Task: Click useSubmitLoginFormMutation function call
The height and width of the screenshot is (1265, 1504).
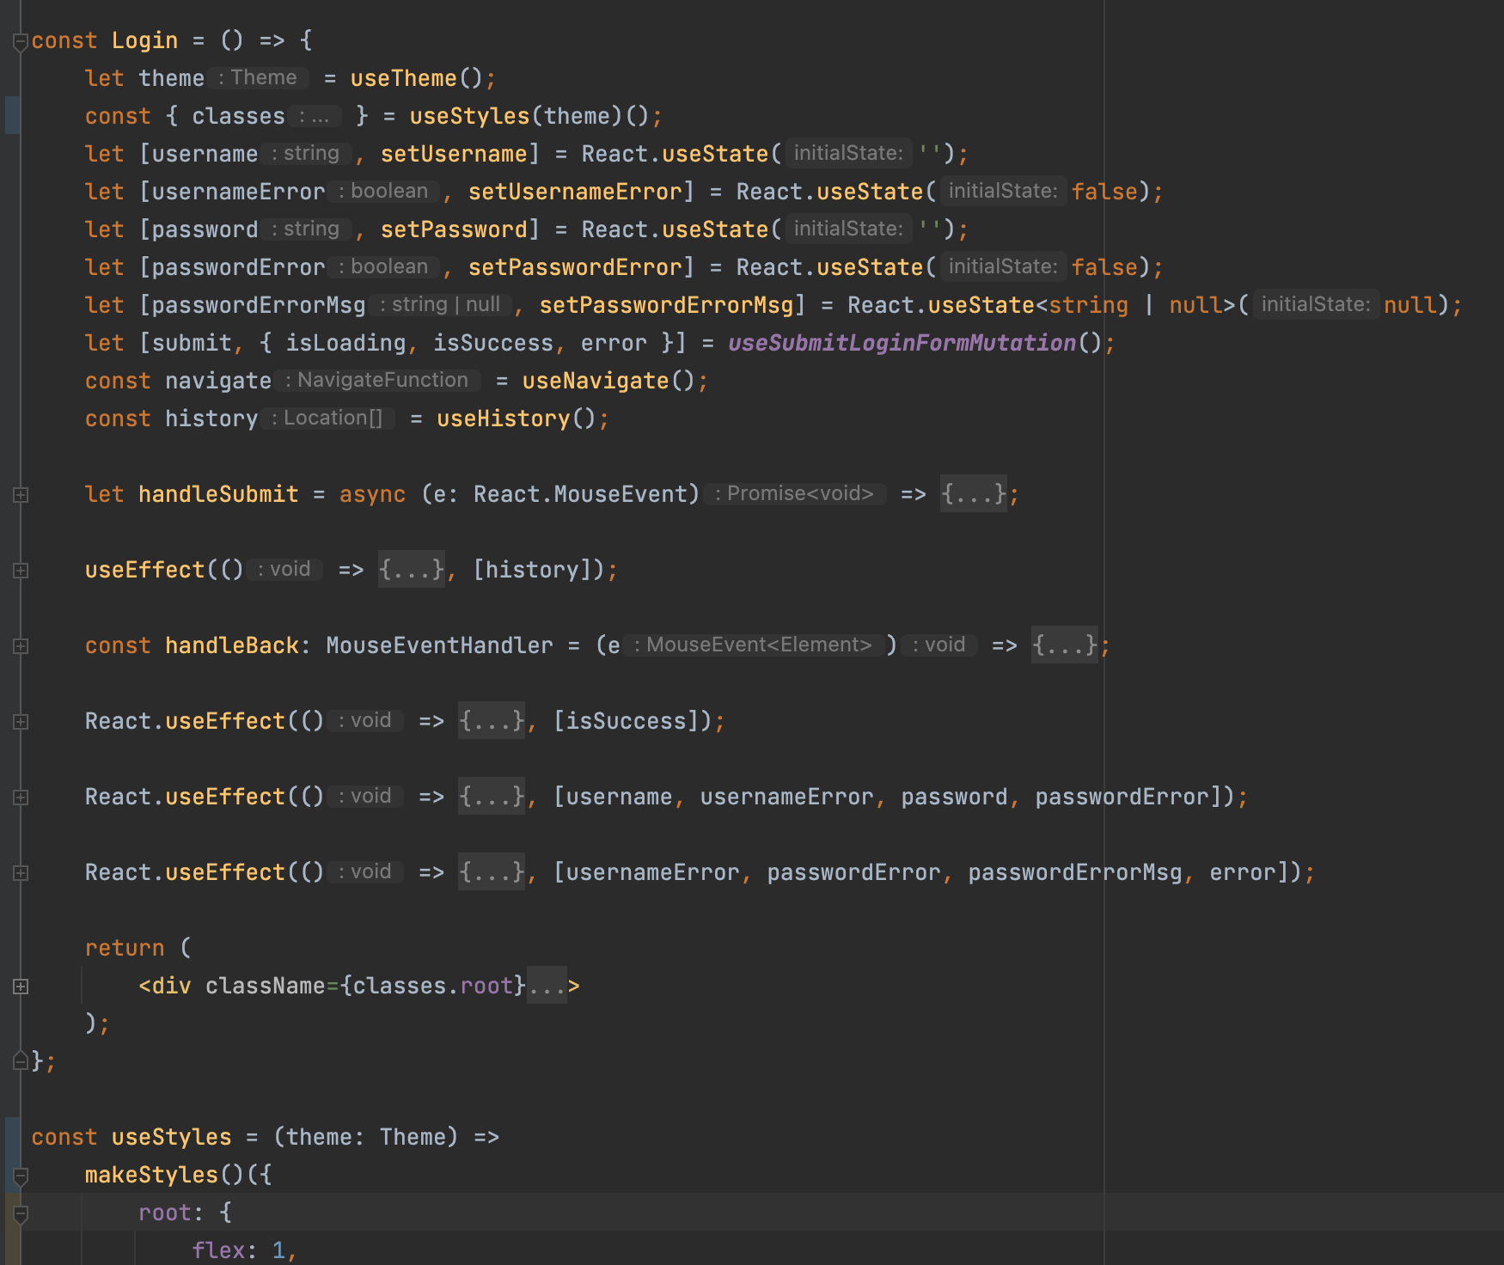Action: (902, 343)
